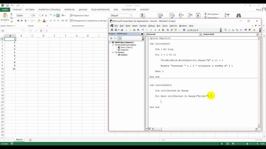Open VBA Help question mark icon
The width and height of the screenshot is (266, 149).
tap(184, 30)
